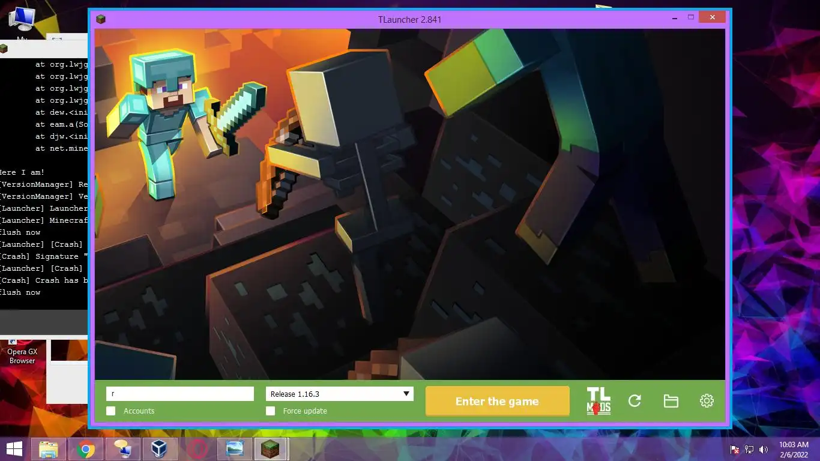This screenshot has width=820, height=461.
Task: Click the '[Crash] Crash has b' console line
Action: (x=44, y=280)
